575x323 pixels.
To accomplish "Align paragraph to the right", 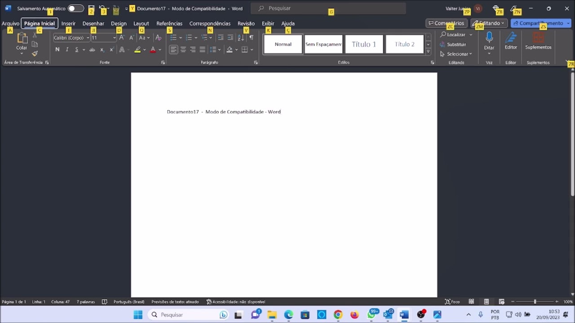I will (x=193, y=50).
